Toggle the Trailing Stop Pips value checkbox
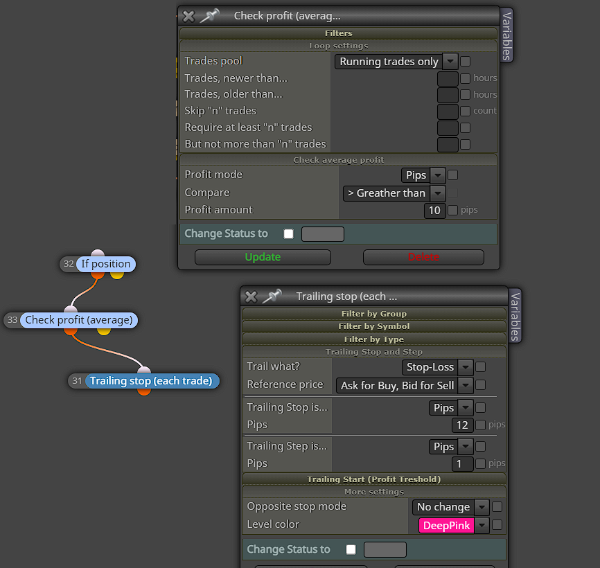Image resolution: width=600 pixels, height=568 pixels. coord(481,425)
